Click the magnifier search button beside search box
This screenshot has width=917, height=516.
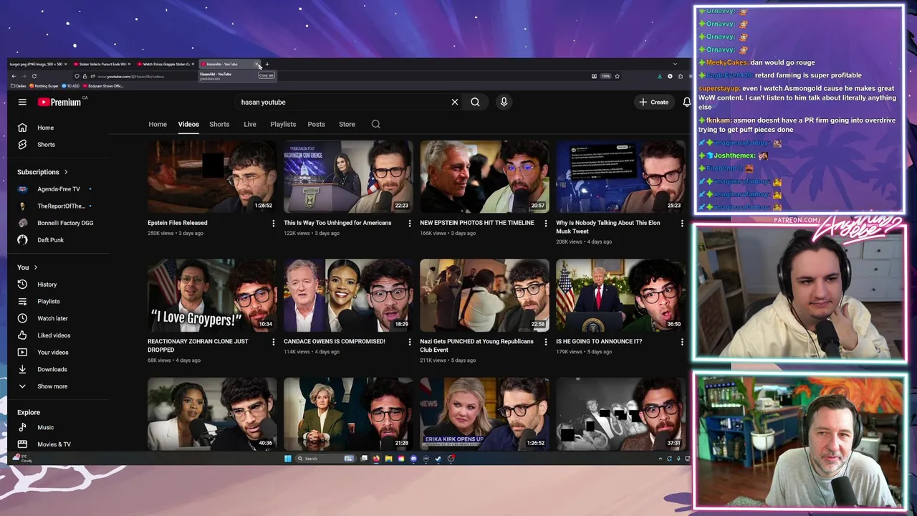[475, 102]
